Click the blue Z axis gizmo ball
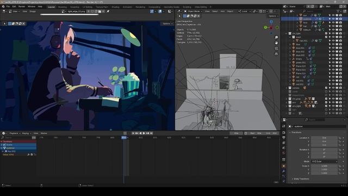The image size is (348, 196). (271, 22)
